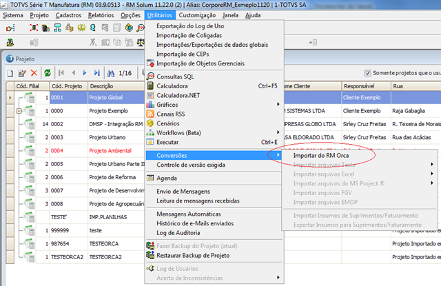Click the new record icon in Projeto toolbar
Image resolution: width=441 pixels, height=286 pixels.
(x=10, y=74)
